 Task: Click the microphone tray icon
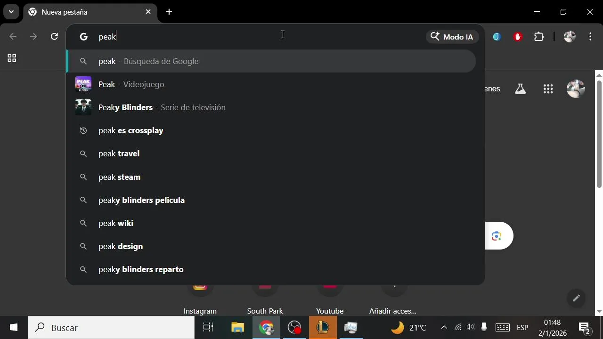click(483, 328)
